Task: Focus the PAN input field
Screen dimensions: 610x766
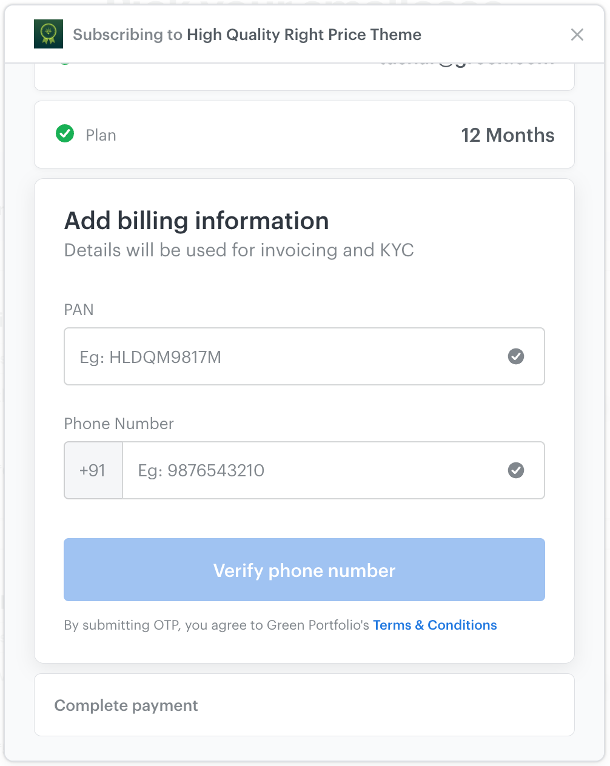Action: tap(304, 356)
